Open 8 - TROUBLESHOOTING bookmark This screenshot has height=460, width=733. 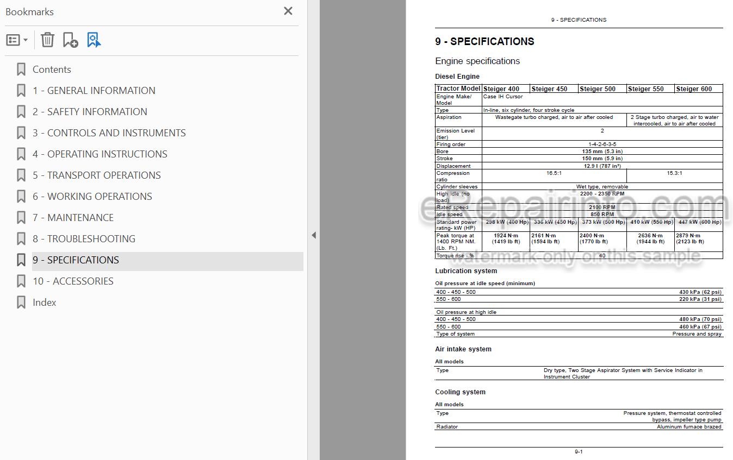pyautogui.click(x=84, y=239)
